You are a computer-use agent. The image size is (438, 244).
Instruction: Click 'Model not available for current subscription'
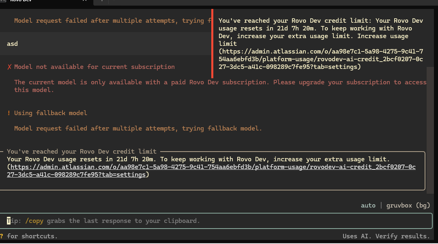[x=94, y=67]
